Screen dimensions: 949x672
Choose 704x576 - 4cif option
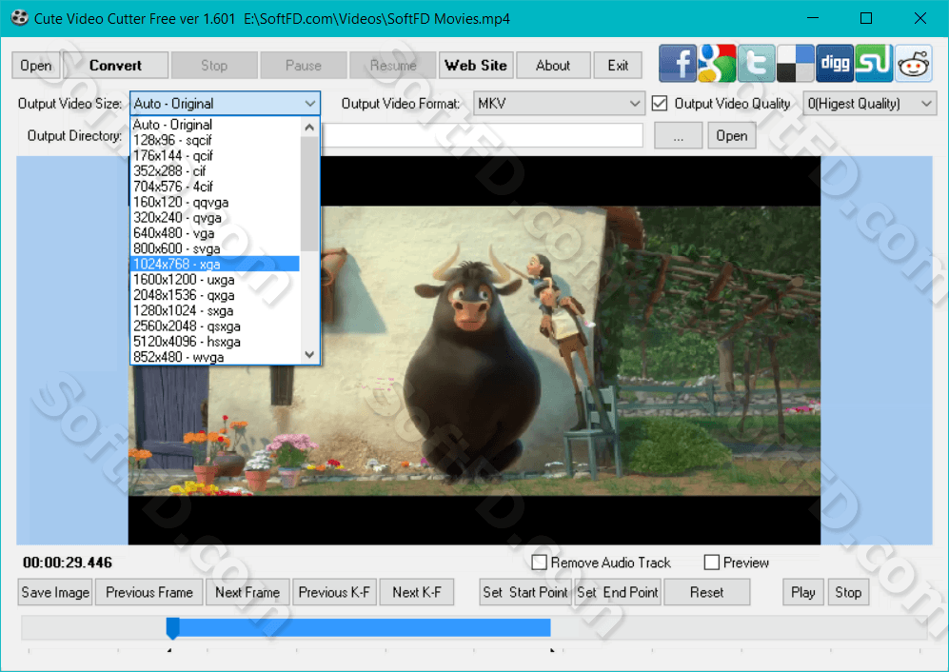tap(215, 187)
